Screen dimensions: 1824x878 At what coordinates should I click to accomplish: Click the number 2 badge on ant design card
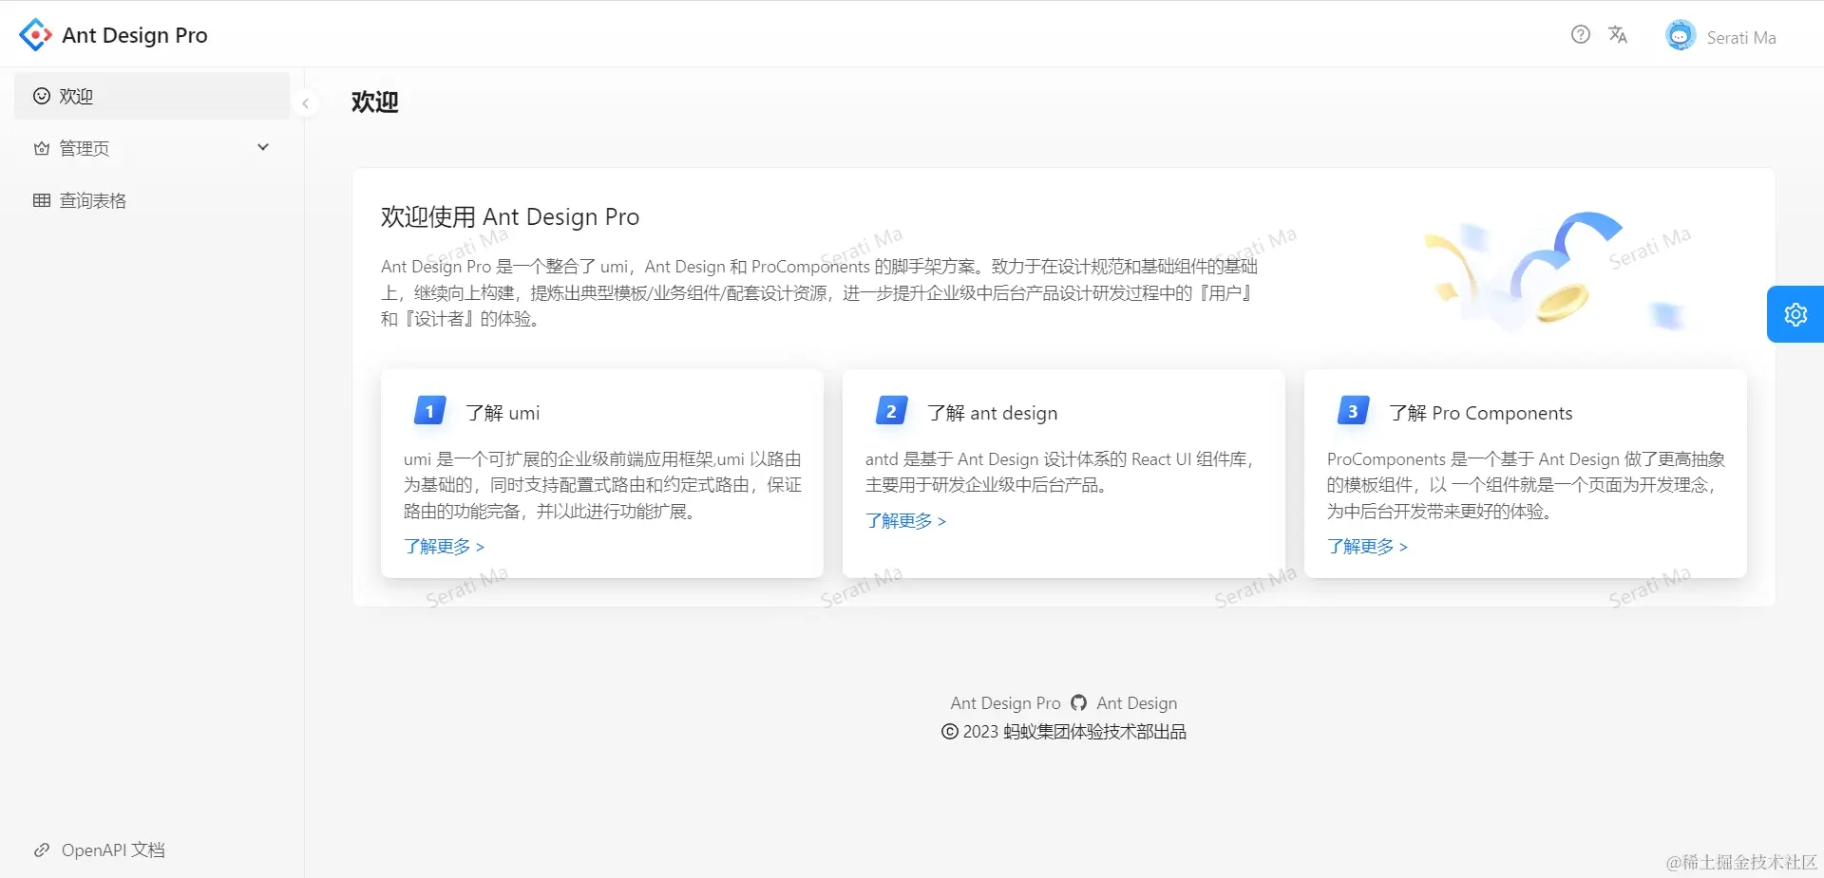pos(891,411)
